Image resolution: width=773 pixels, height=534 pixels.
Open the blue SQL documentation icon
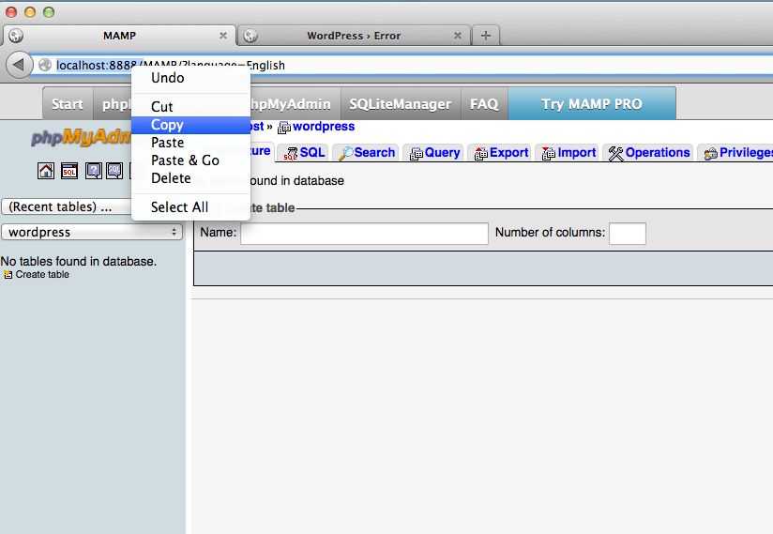tap(114, 171)
